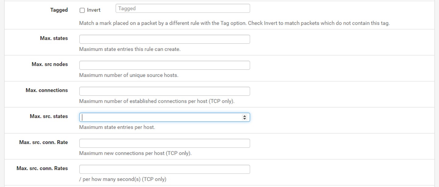Focus the Max. src. conn. Rate field

(164, 143)
